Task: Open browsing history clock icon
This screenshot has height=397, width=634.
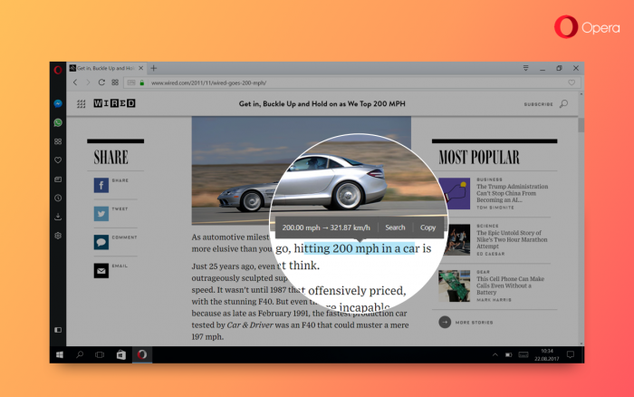Action: click(x=58, y=198)
